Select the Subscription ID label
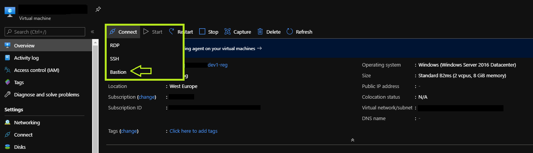 [125, 108]
